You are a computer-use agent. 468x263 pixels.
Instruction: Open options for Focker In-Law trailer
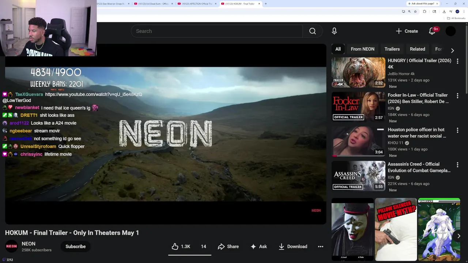point(457,96)
